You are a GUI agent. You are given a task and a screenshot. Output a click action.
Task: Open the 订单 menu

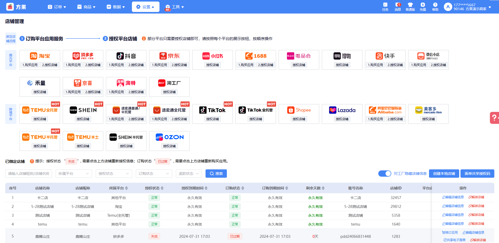click(57, 7)
